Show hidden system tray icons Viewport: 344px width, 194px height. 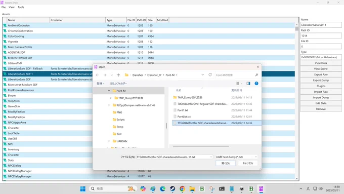pyautogui.click(x=301, y=189)
